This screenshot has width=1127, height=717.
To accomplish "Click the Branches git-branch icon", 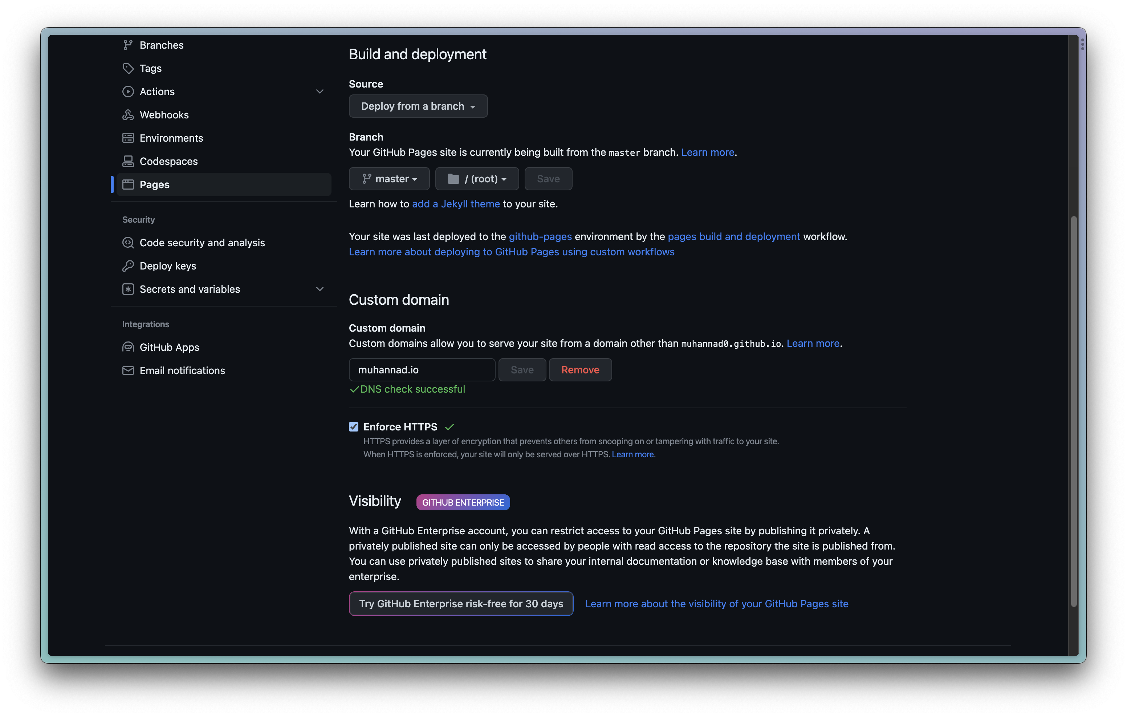I will click(x=128, y=45).
